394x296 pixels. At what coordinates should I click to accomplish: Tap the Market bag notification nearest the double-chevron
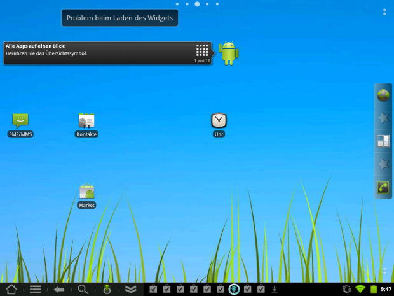(x=153, y=289)
